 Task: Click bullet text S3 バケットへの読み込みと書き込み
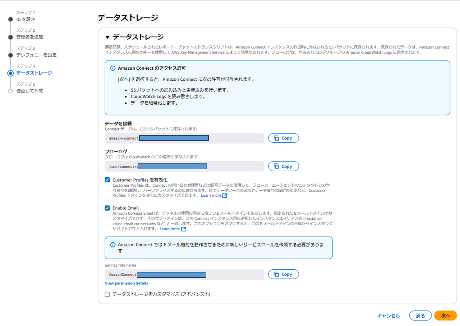180,90
